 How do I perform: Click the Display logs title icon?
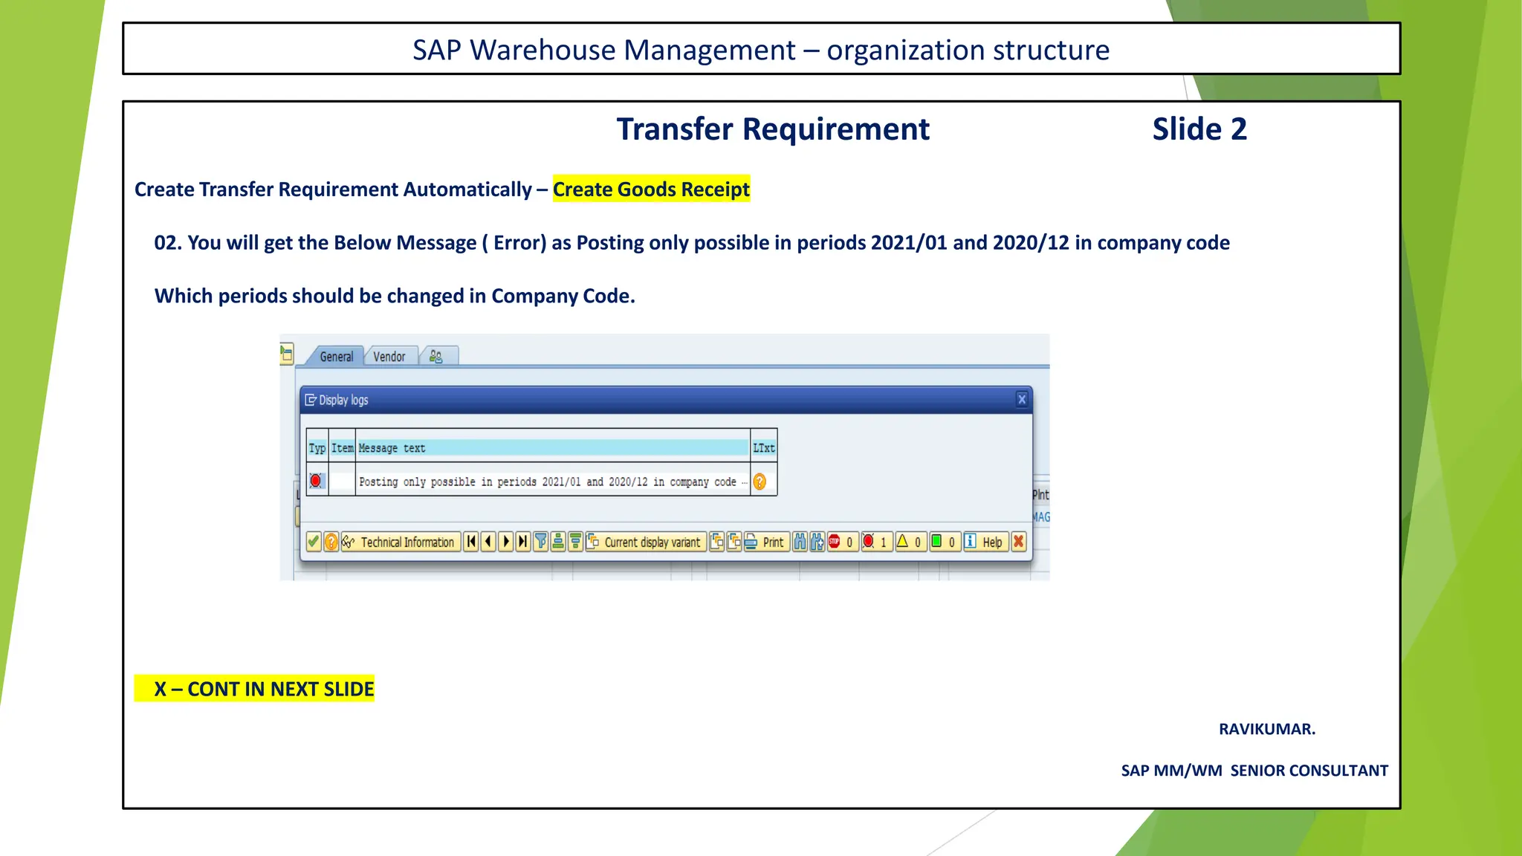[x=311, y=400]
